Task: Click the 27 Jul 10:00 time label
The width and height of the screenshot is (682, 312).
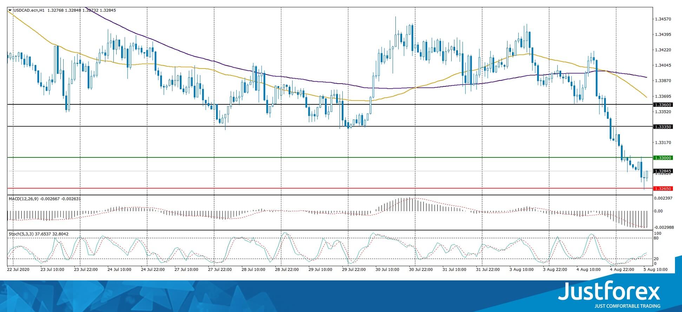Action: (x=186, y=270)
